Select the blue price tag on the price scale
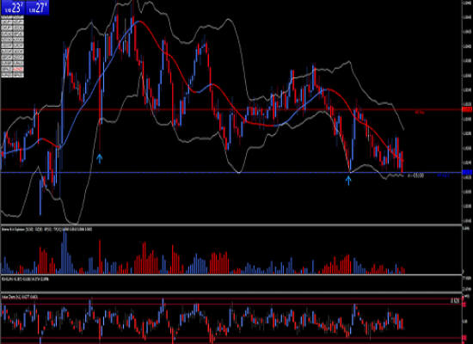This screenshot has width=473, height=344. pos(467,172)
